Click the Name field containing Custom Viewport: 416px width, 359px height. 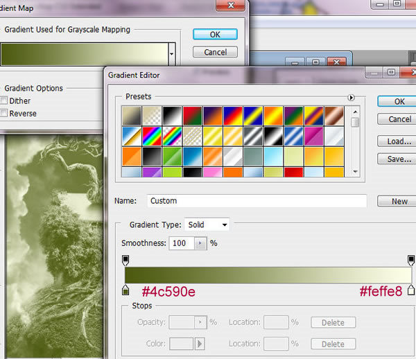(257, 201)
